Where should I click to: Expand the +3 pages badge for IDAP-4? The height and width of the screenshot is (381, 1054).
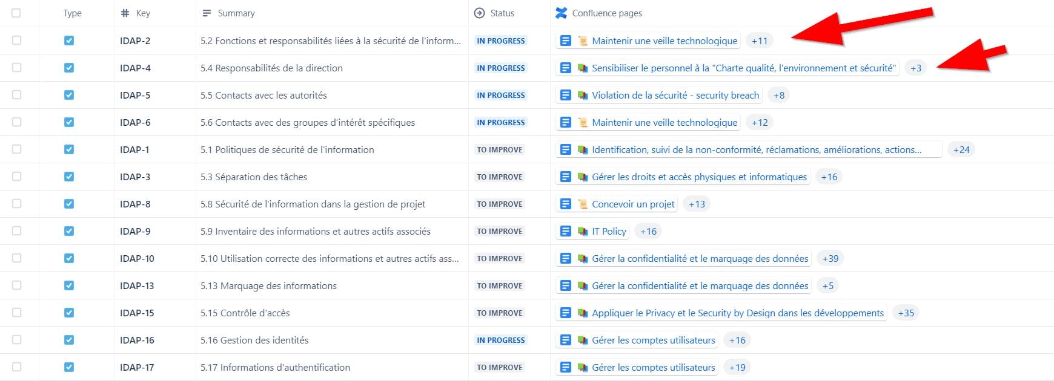pos(916,68)
